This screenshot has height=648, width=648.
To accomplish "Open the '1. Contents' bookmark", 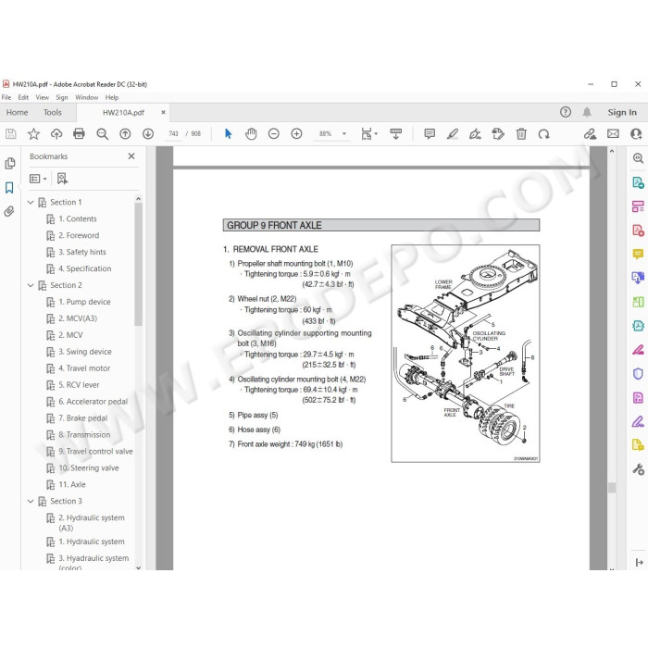I will tap(77, 218).
